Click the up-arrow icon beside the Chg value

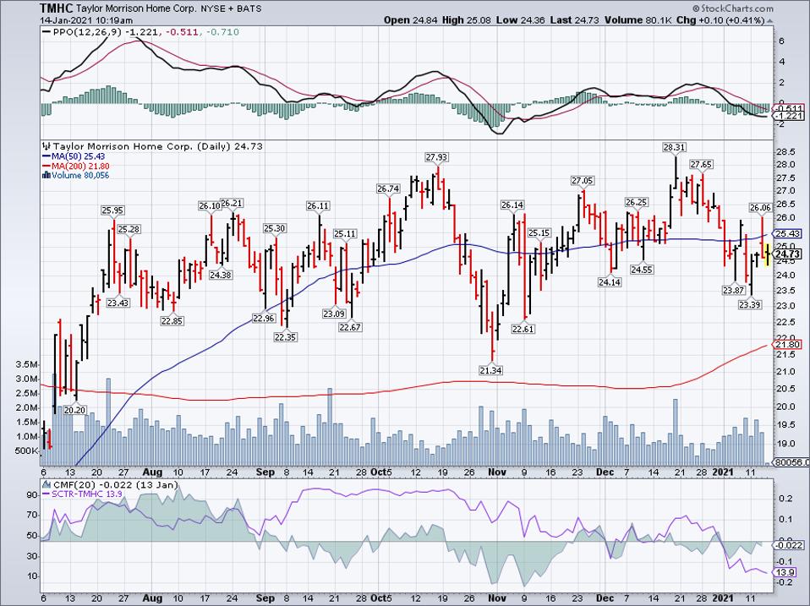tap(769, 21)
